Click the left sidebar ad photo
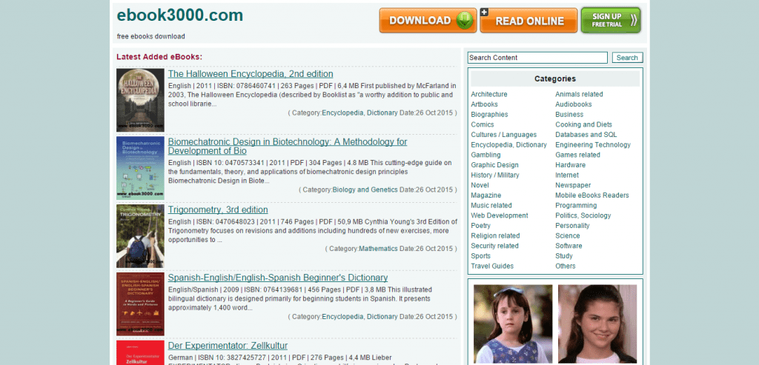Screen dimensions: 759x365 (x=513, y=324)
